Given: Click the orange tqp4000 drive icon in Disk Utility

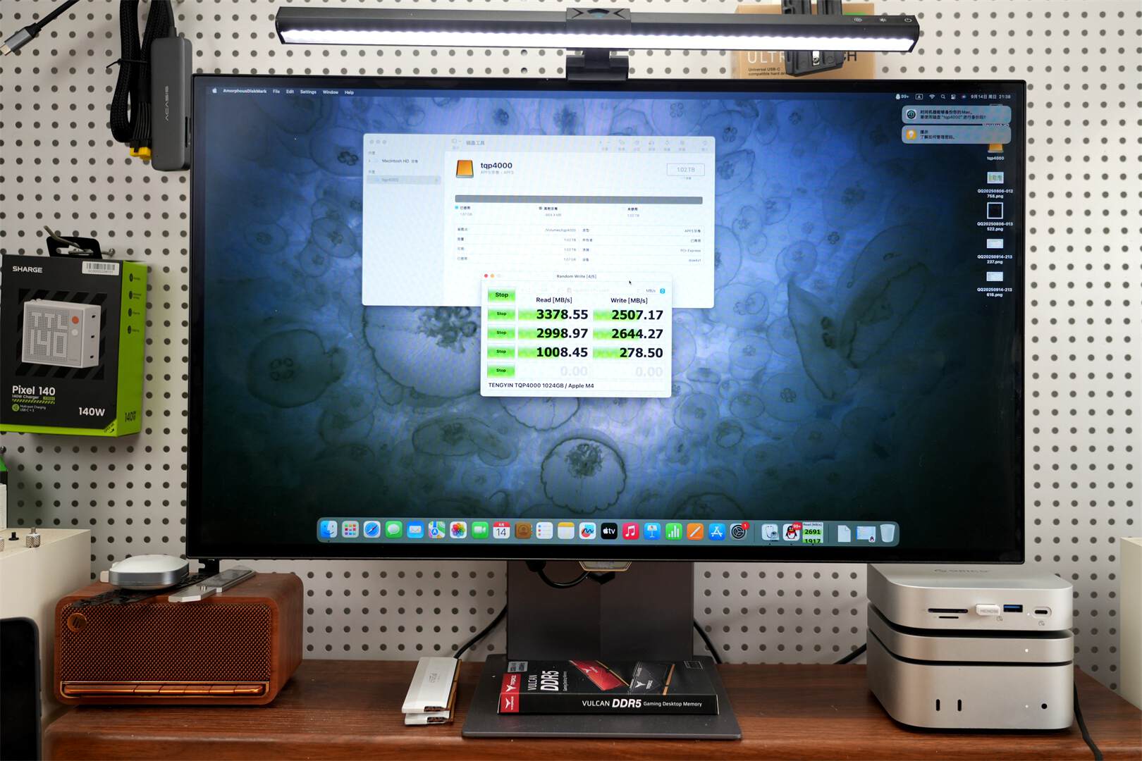Looking at the screenshot, I should click(465, 168).
